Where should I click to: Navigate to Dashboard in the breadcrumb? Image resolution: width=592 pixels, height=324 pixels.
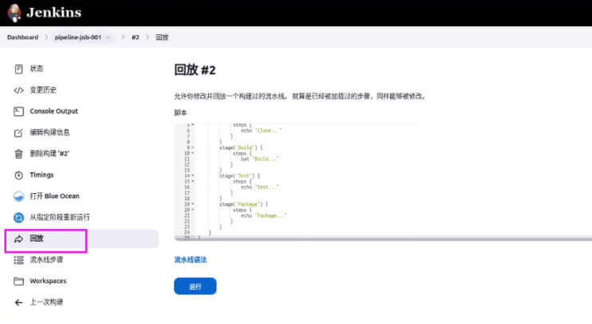[22, 38]
